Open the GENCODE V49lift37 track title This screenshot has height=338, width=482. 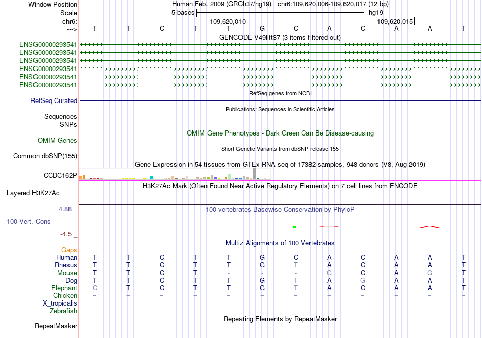click(x=280, y=37)
